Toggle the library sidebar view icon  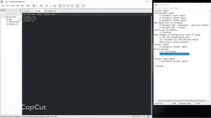pyautogui.click(x=60, y=6)
